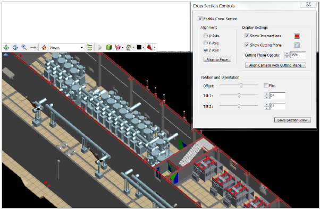Open the red intersection color swatch
Viewport: 320px width, 209px height.
point(297,36)
